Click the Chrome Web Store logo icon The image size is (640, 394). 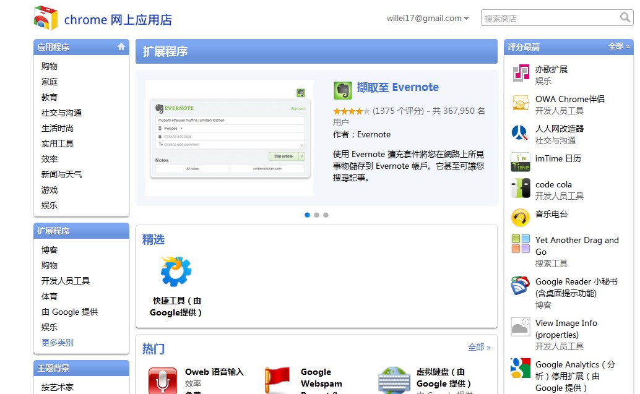[45, 19]
